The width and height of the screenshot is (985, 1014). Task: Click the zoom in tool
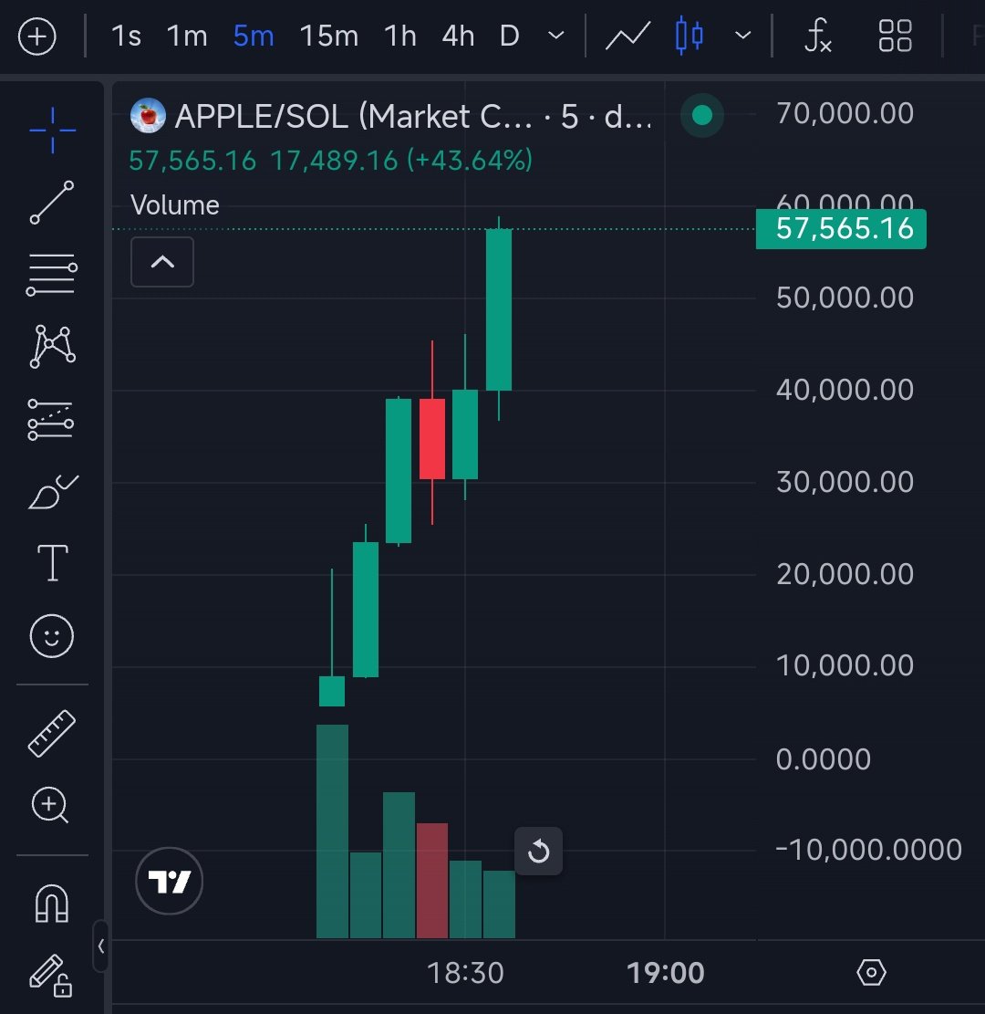pos(52,805)
